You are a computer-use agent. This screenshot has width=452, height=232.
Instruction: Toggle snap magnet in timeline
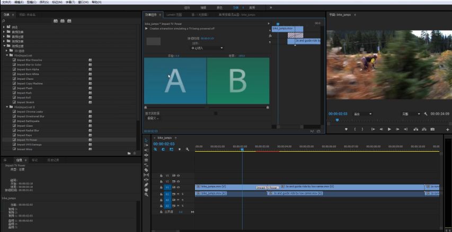pyautogui.click(x=163, y=149)
